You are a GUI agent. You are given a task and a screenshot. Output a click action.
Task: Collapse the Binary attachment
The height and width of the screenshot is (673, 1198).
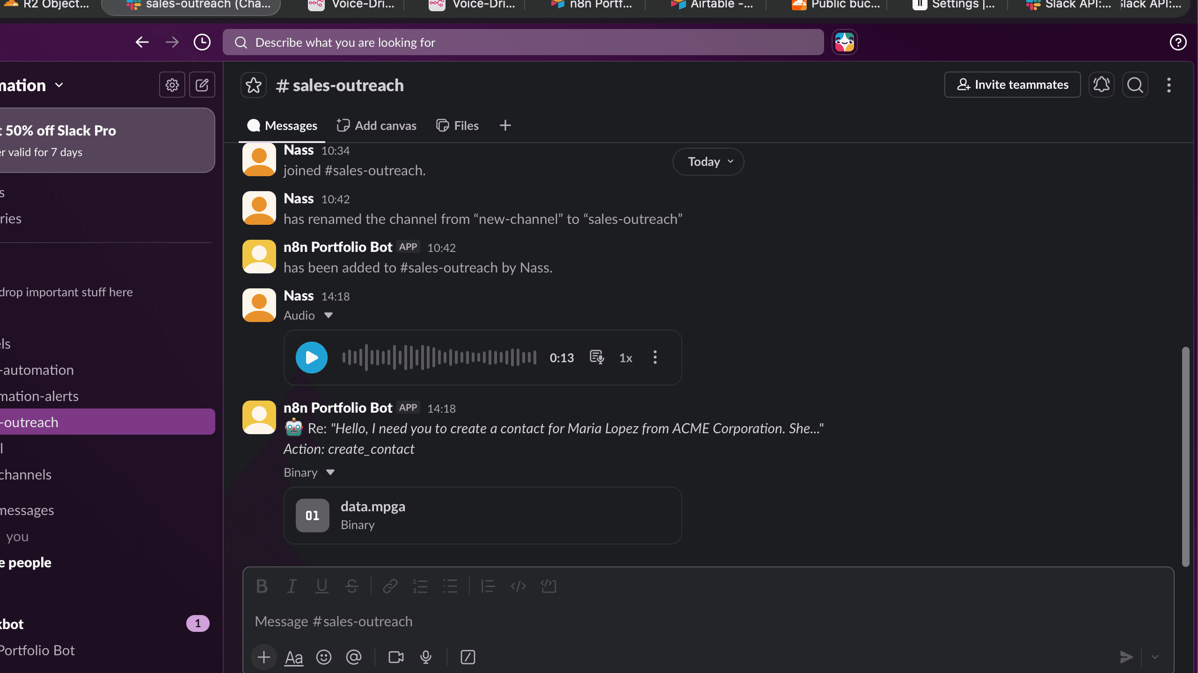pos(330,473)
